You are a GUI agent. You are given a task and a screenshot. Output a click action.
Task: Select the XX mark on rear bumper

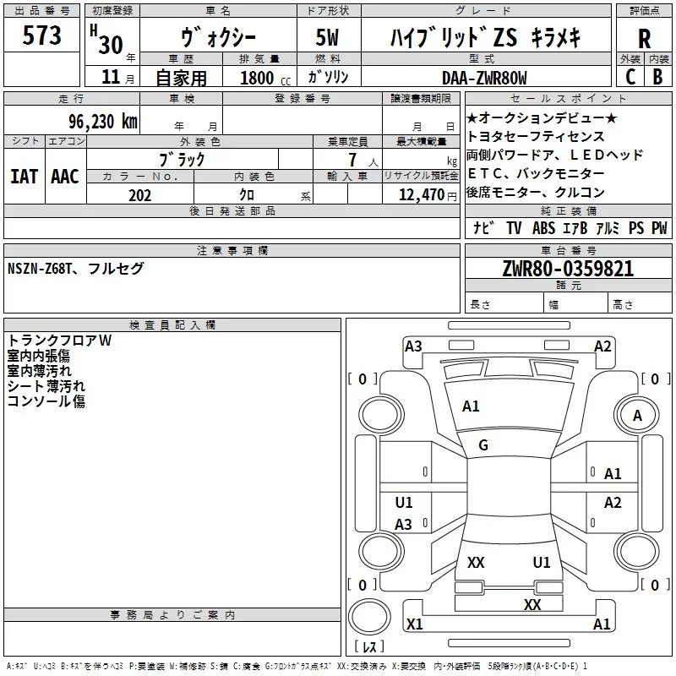tap(532, 604)
